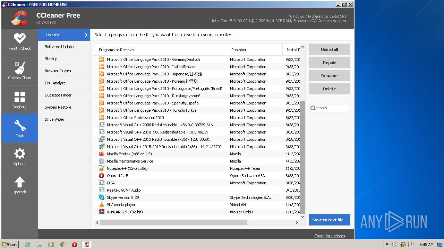444x249 pixels.
Task: Open the Upgrade section
Action: 20,185
